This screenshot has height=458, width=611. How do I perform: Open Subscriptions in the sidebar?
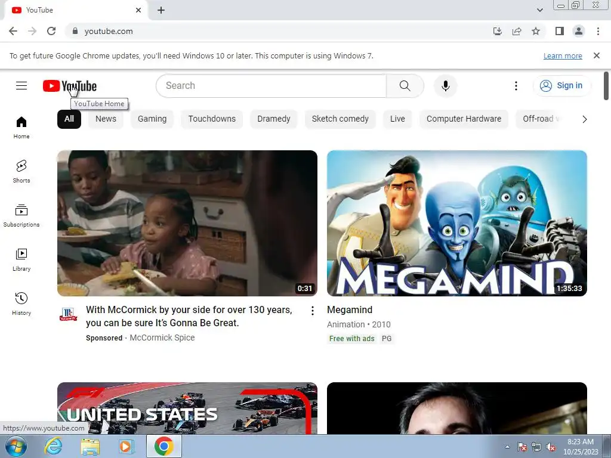(x=21, y=216)
